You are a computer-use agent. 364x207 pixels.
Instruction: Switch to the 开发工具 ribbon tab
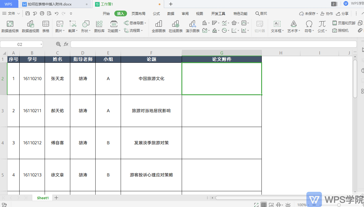[x=218, y=13]
